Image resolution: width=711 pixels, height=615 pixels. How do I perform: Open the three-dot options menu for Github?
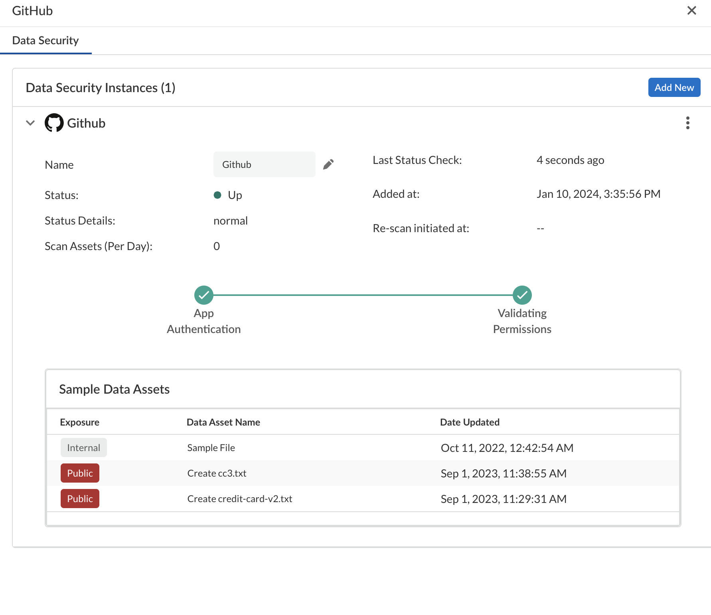[687, 123]
